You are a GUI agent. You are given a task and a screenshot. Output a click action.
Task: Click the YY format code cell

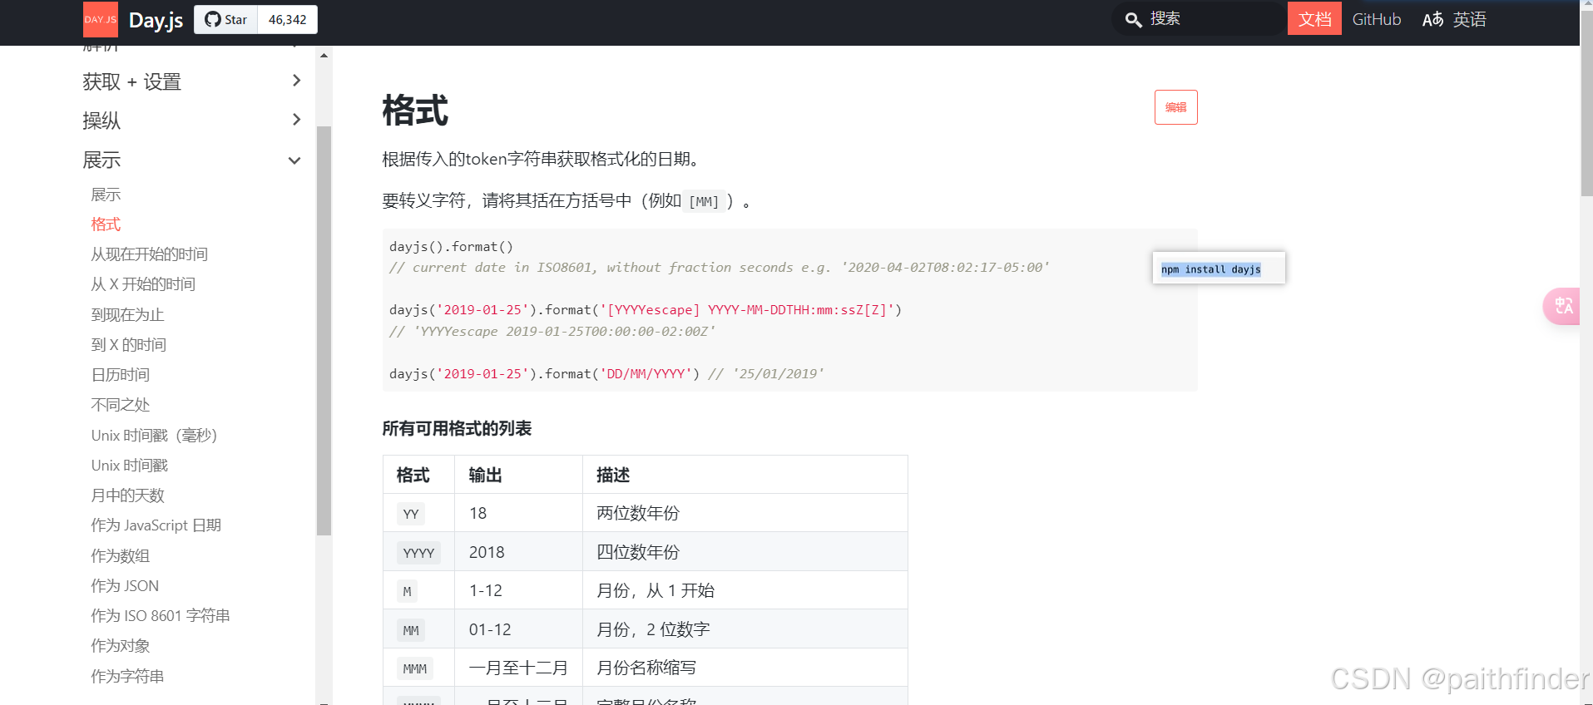(x=411, y=514)
